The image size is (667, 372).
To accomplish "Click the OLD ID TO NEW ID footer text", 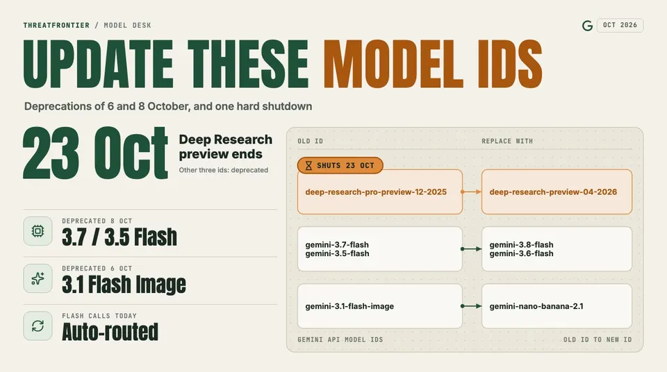I will [x=598, y=339].
